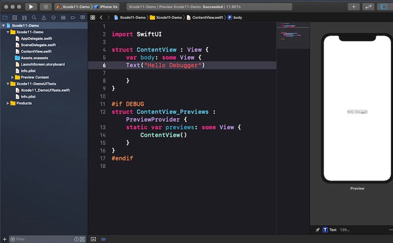The image size is (393, 243).
Task: Go back using the left chevron
Action: point(101,18)
